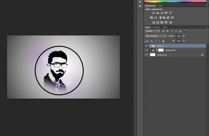Open the Pass Through blend mode dropdown
This screenshot has width=209, height=136.
(156, 36)
